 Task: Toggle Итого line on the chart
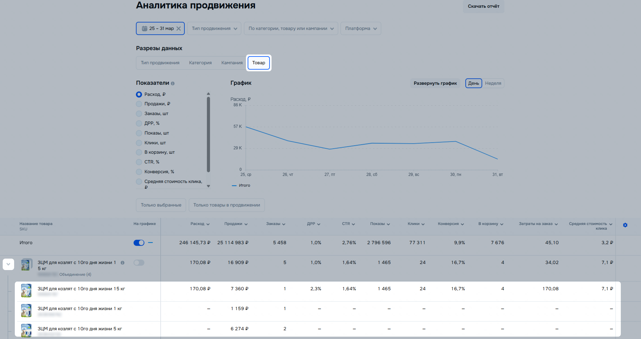pos(139,243)
